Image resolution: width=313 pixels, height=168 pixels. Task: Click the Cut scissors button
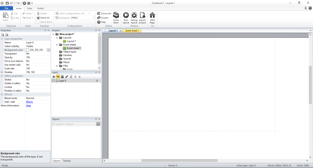14,13
